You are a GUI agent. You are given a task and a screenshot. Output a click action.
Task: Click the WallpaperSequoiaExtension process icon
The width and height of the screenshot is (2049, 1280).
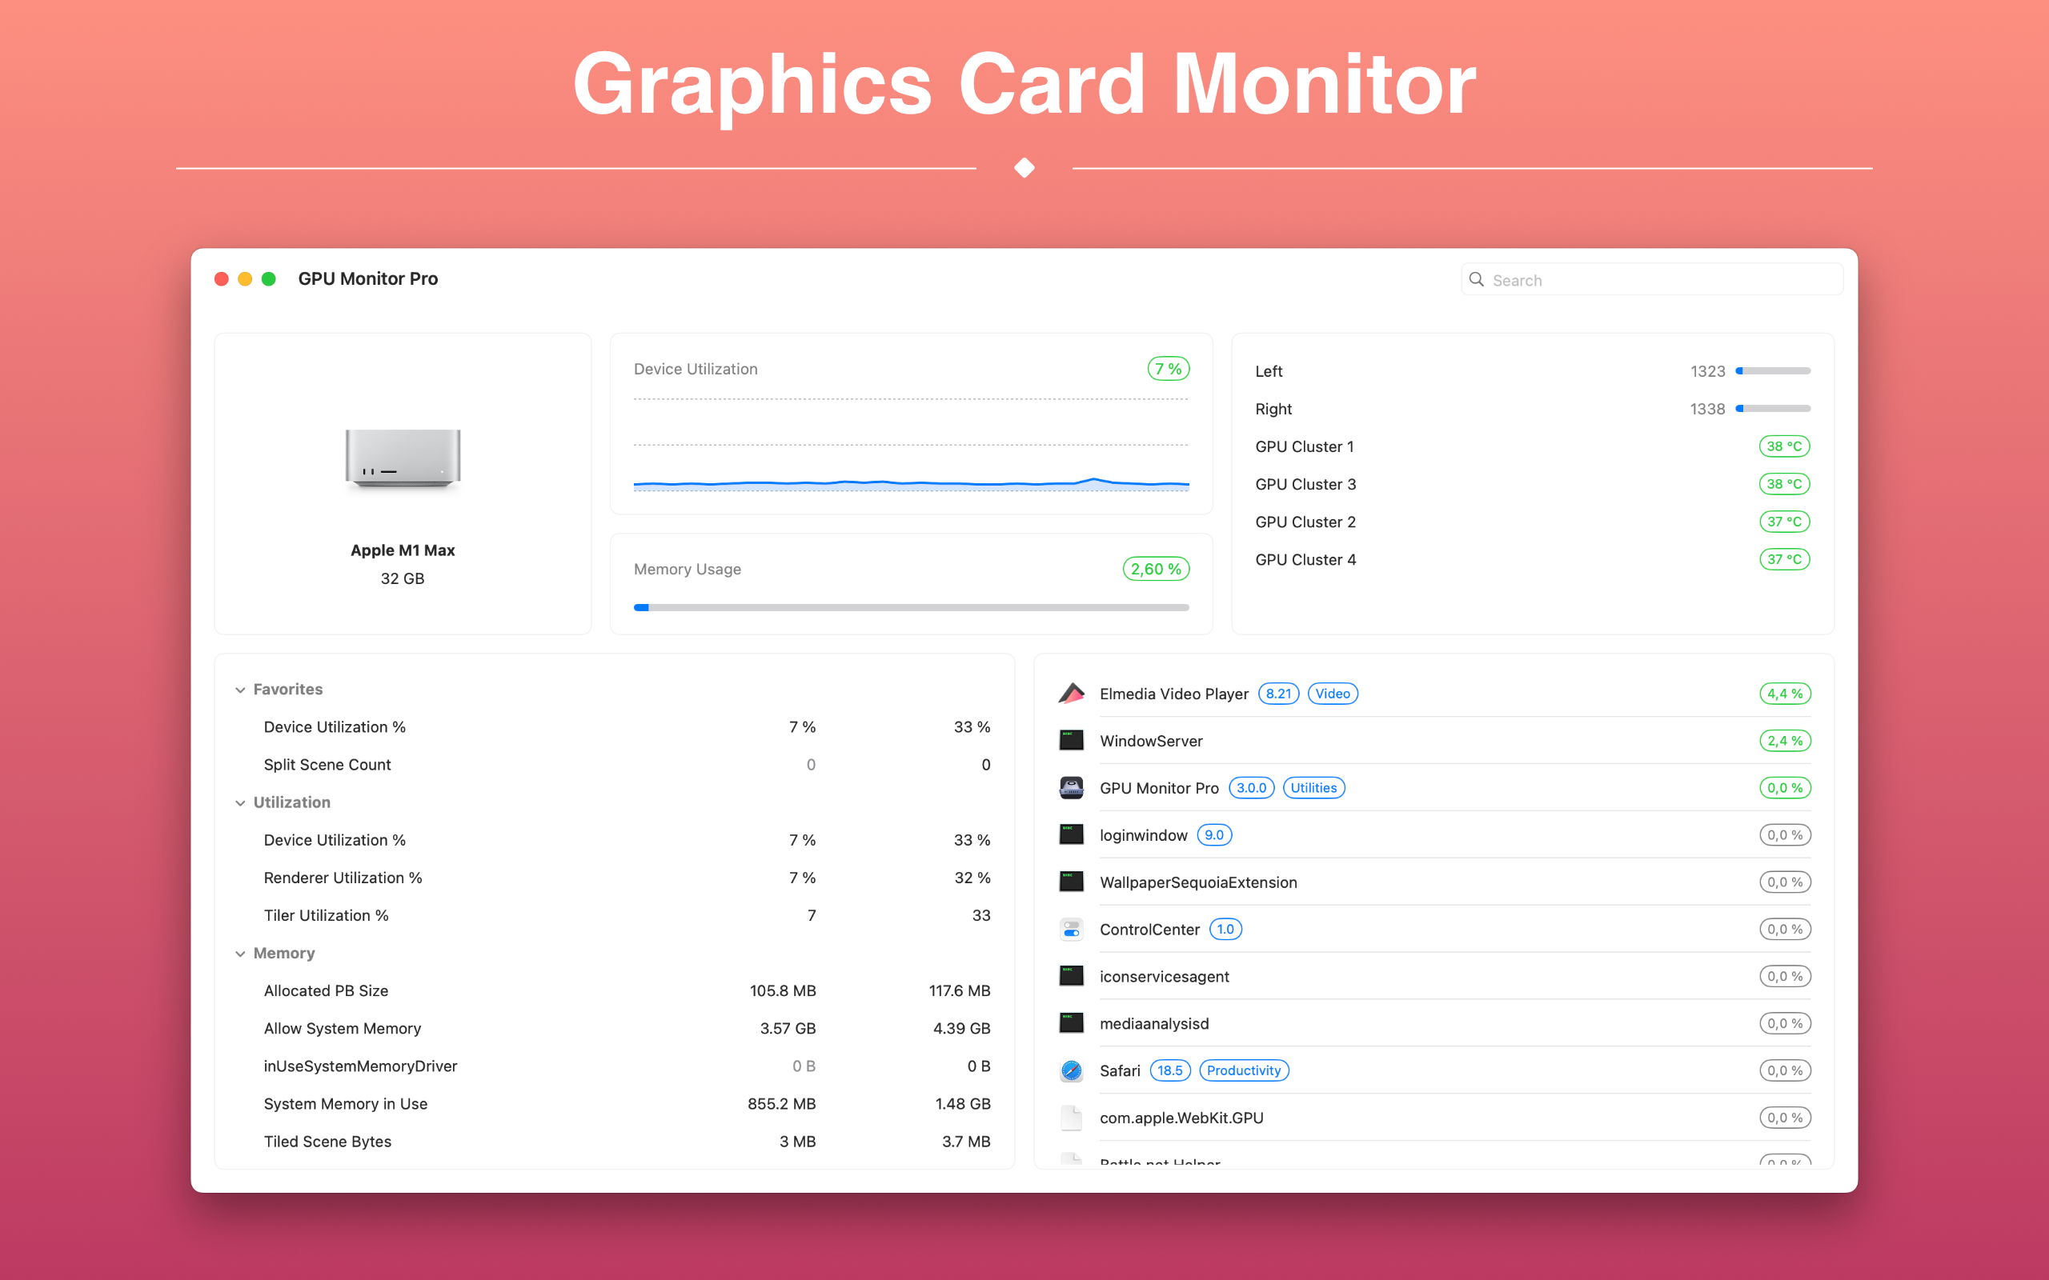(1071, 882)
